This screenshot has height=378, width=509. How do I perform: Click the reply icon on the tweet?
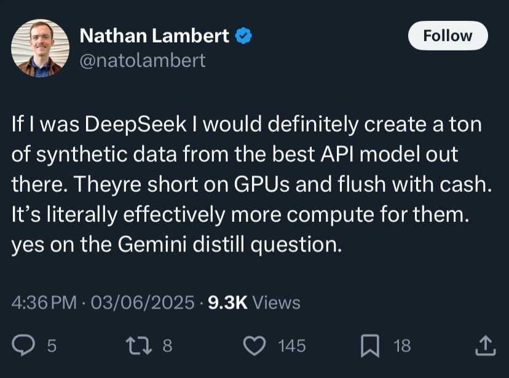pyautogui.click(x=24, y=345)
